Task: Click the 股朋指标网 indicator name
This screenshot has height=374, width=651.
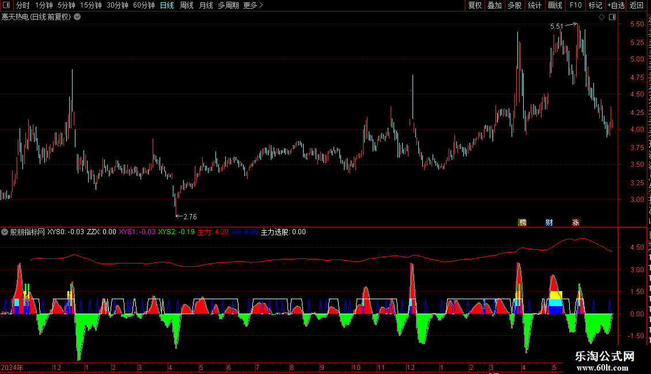Action: (28, 232)
